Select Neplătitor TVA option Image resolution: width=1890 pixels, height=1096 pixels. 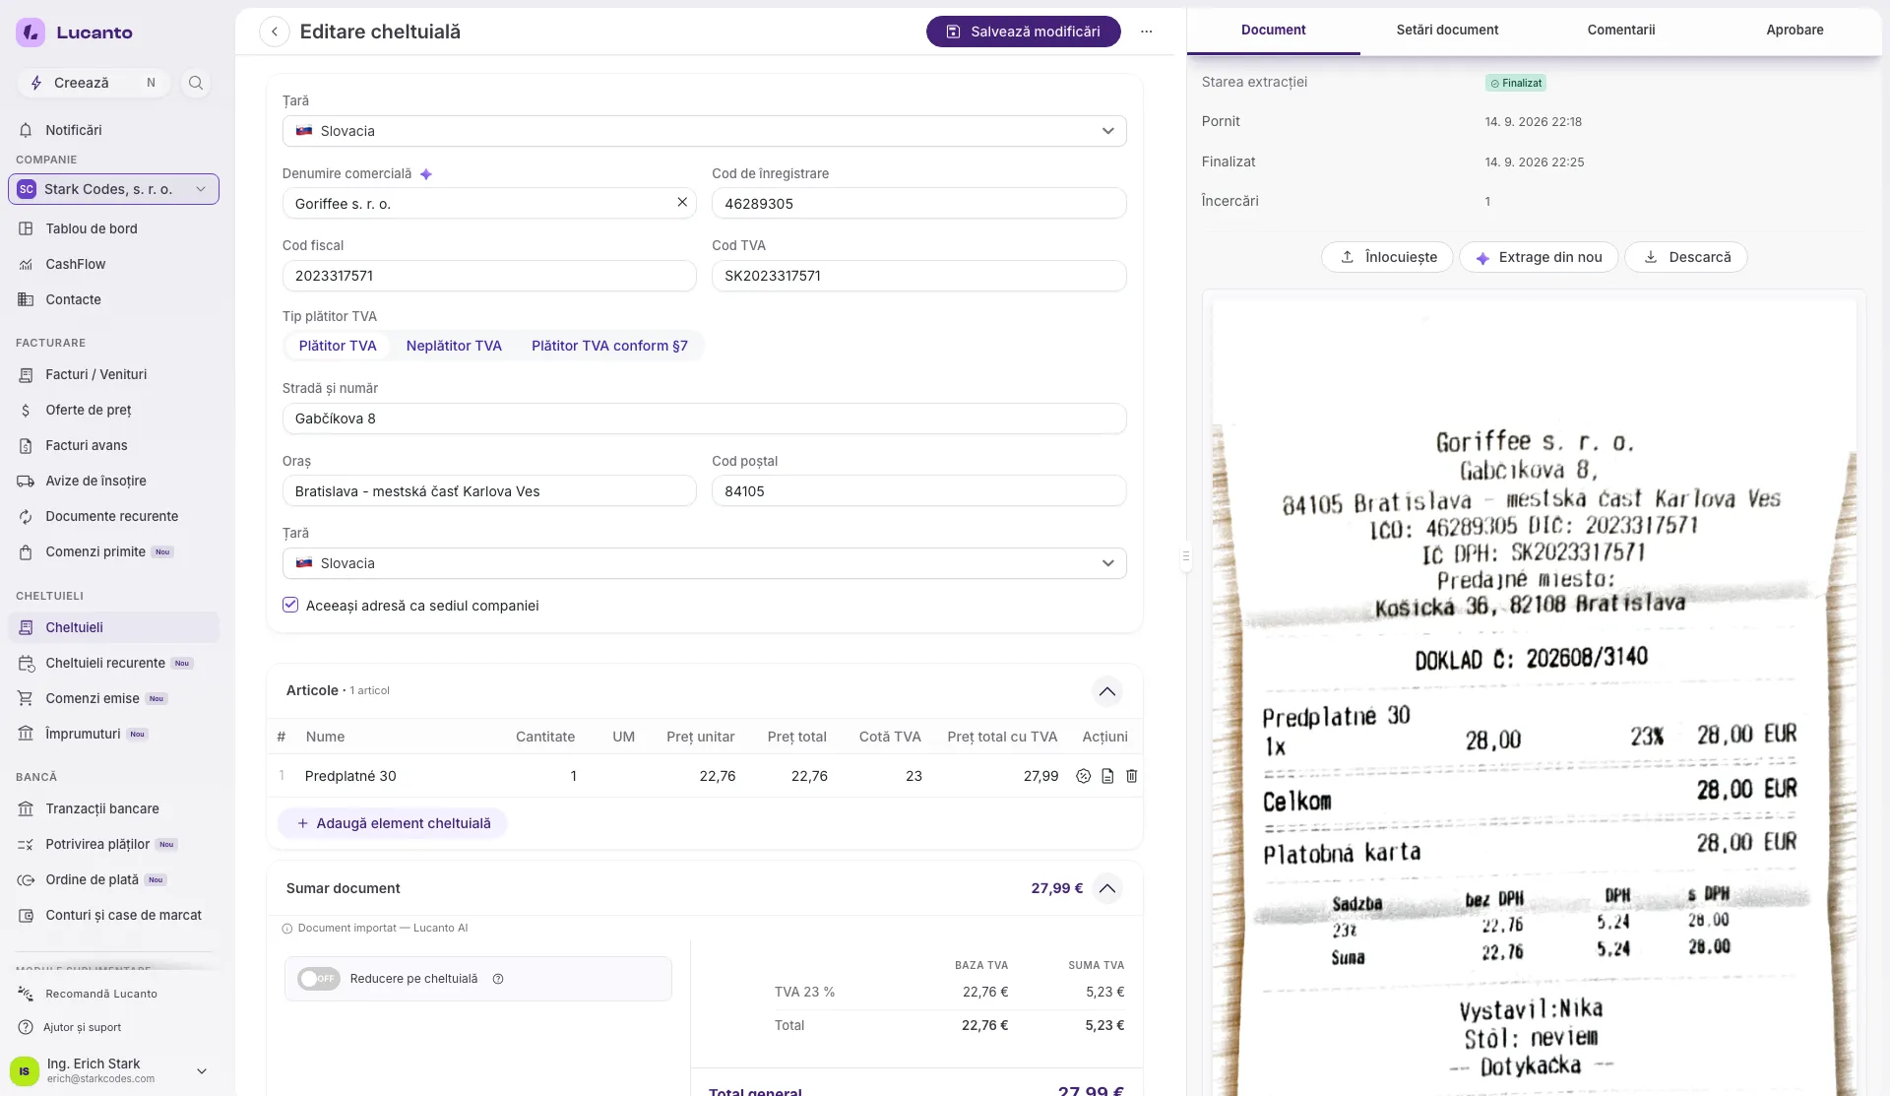pos(454,346)
